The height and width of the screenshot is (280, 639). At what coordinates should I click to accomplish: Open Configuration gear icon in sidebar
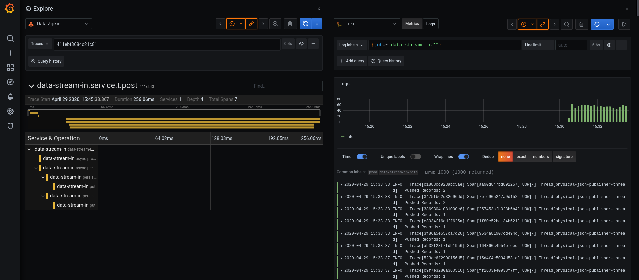coord(10,111)
